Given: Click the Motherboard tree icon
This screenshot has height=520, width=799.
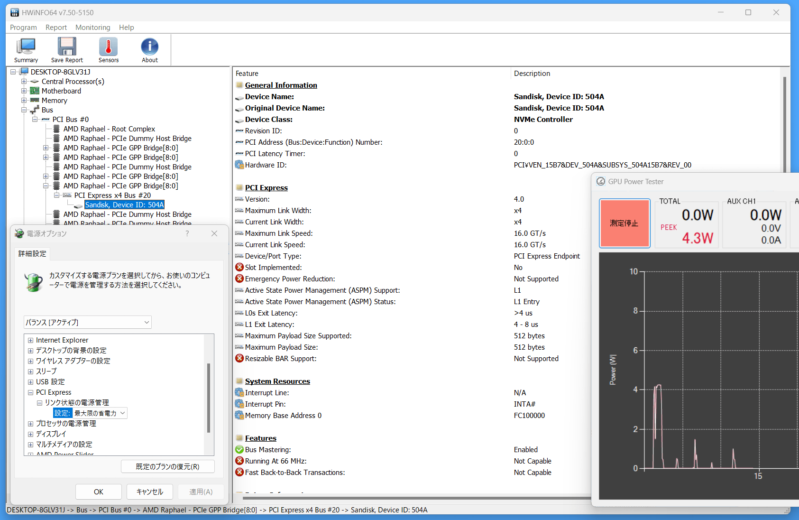Looking at the screenshot, I should tap(35, 91).
